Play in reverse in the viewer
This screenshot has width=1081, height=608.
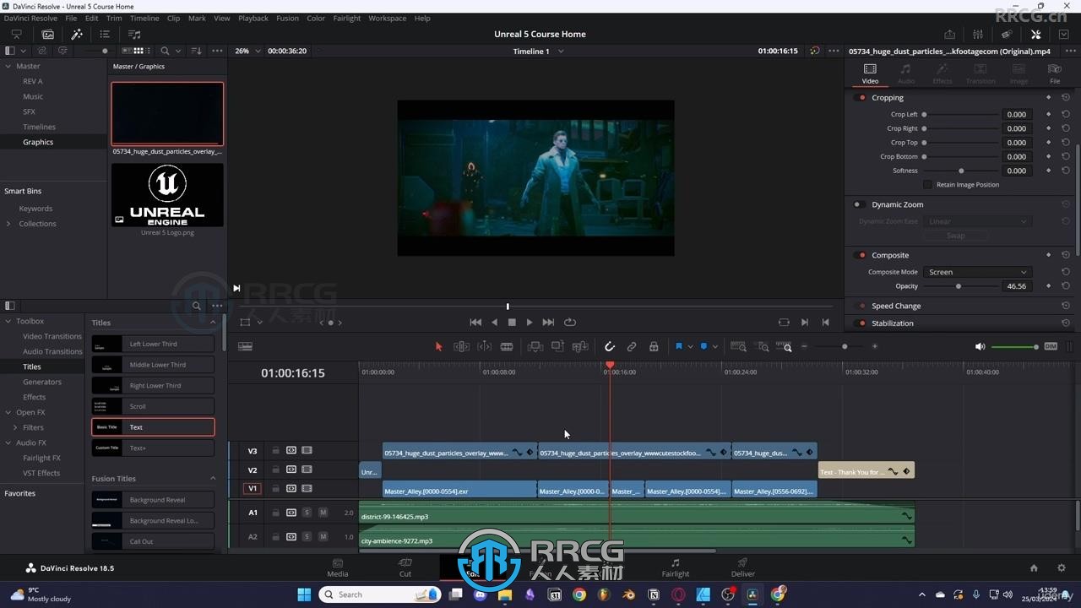[495, 322]
